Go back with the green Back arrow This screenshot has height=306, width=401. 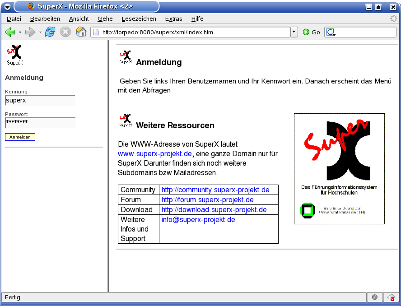(10, 32)
